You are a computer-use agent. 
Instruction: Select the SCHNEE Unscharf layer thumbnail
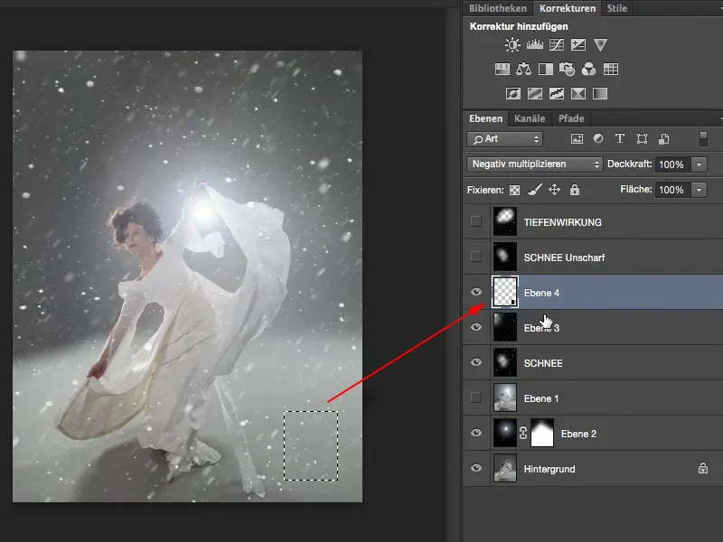505,257
